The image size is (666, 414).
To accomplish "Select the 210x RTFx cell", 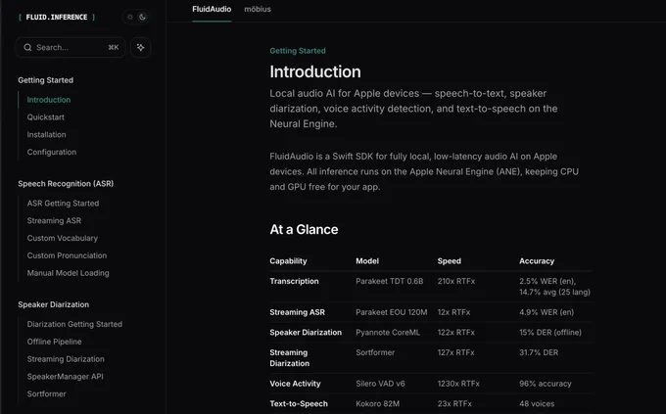I will pos(456,281).
